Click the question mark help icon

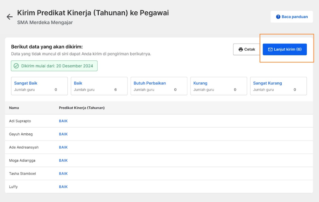(278, 17)
